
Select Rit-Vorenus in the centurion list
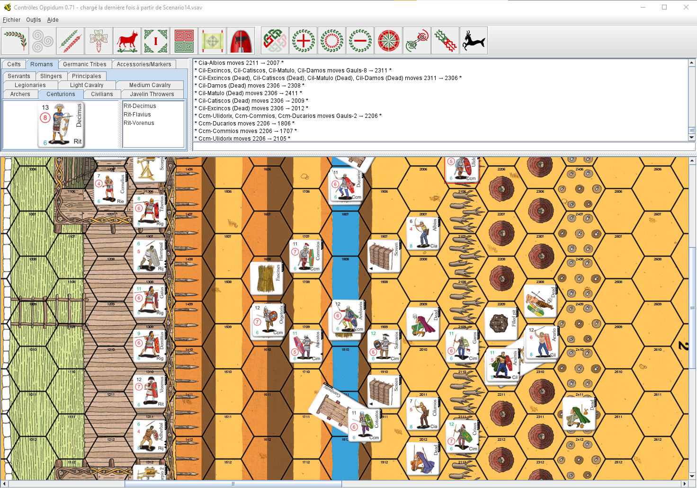coord(139,123)
